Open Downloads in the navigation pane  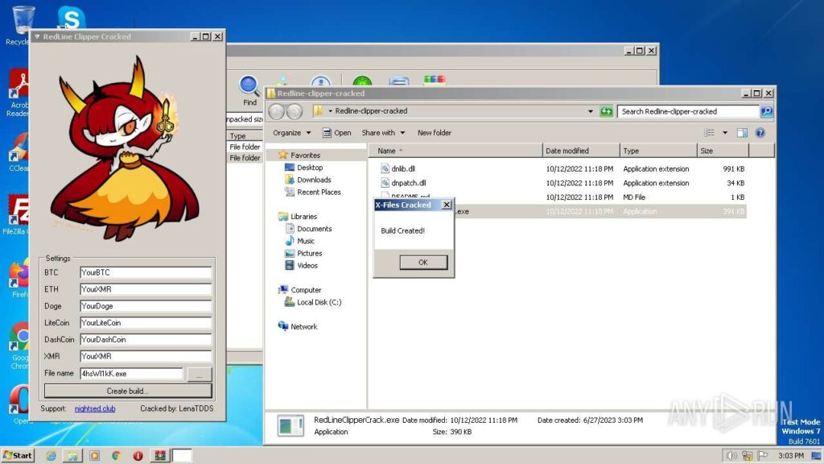pos(308,180)
